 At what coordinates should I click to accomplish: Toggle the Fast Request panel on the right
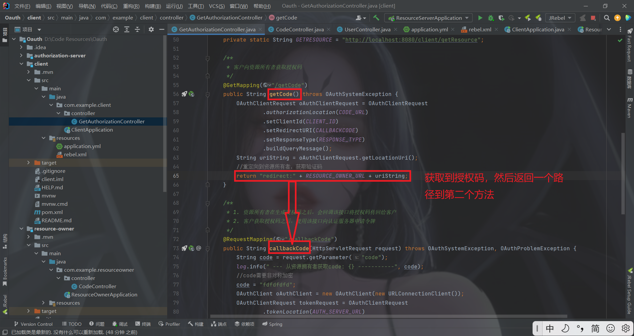click(x=629, y=49)
